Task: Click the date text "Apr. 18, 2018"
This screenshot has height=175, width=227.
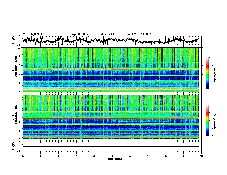Action: click(80, 34)
